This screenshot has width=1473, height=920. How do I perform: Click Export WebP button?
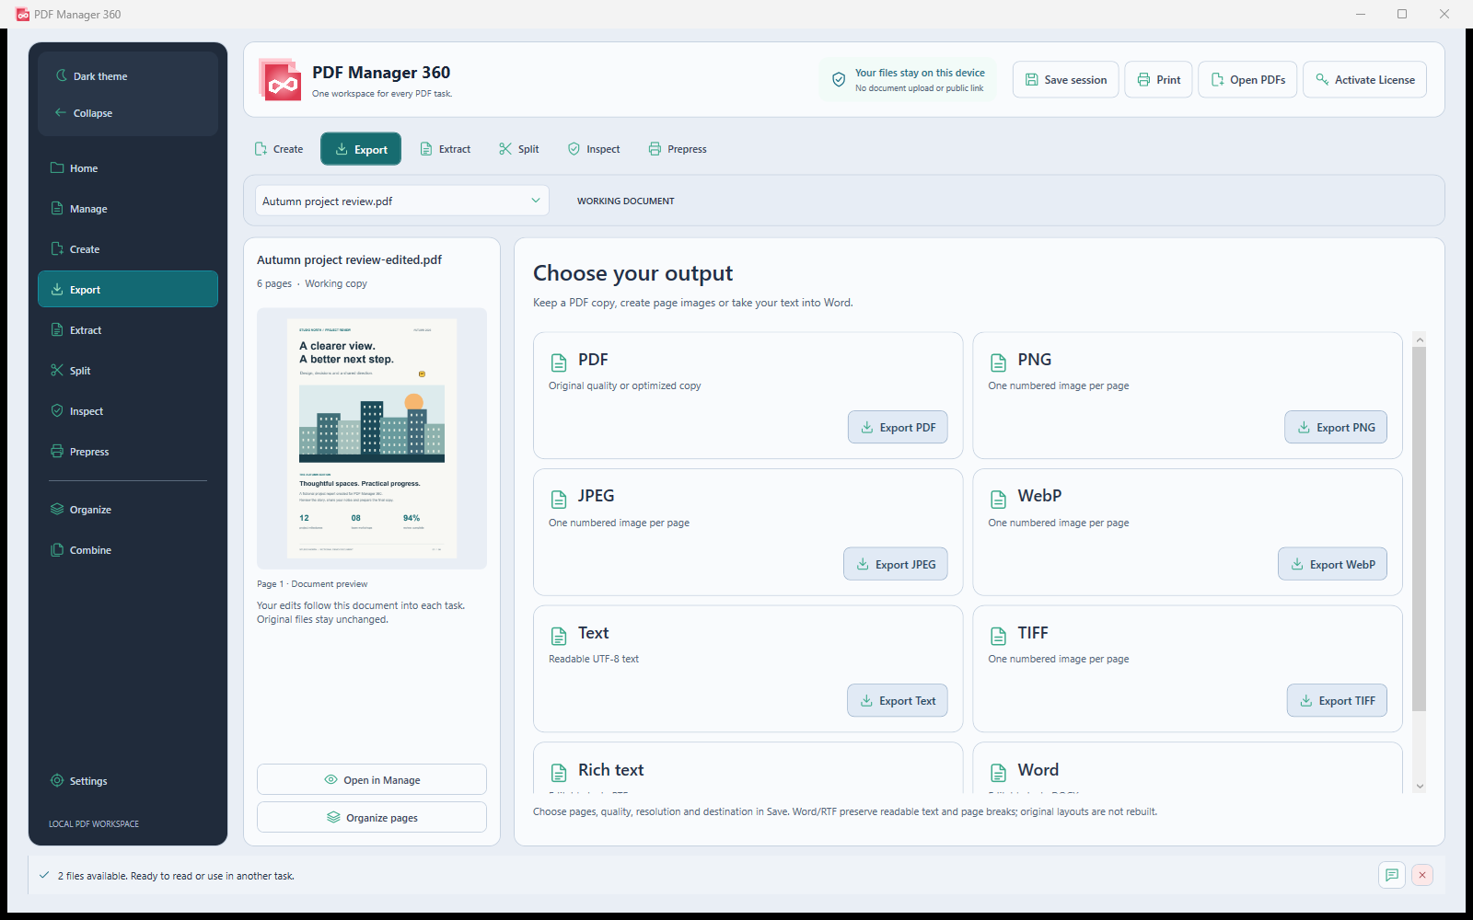coord(1332,564)
